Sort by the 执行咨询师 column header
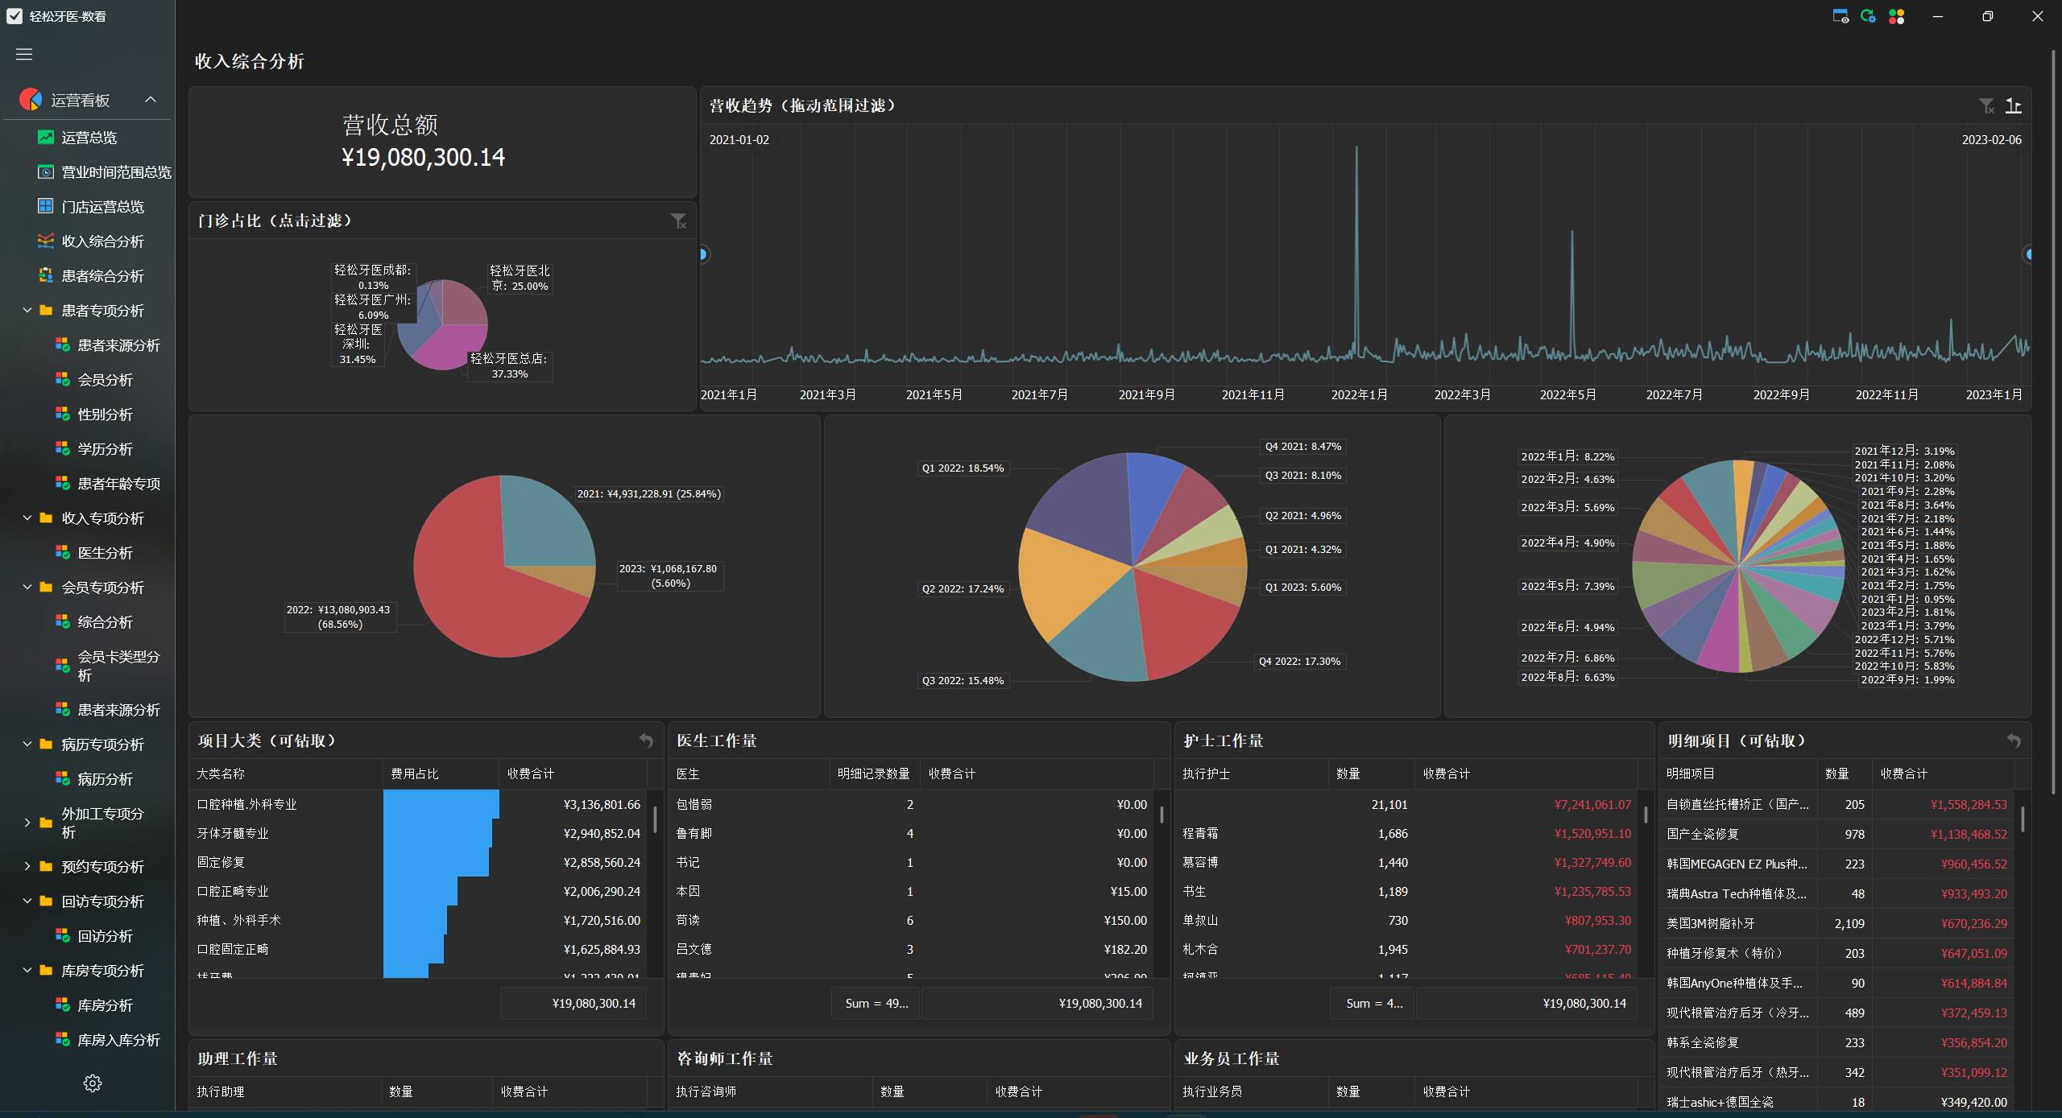This screenshot has width=2062, height=1118. pyautogui.click(x=771, y=1091)
